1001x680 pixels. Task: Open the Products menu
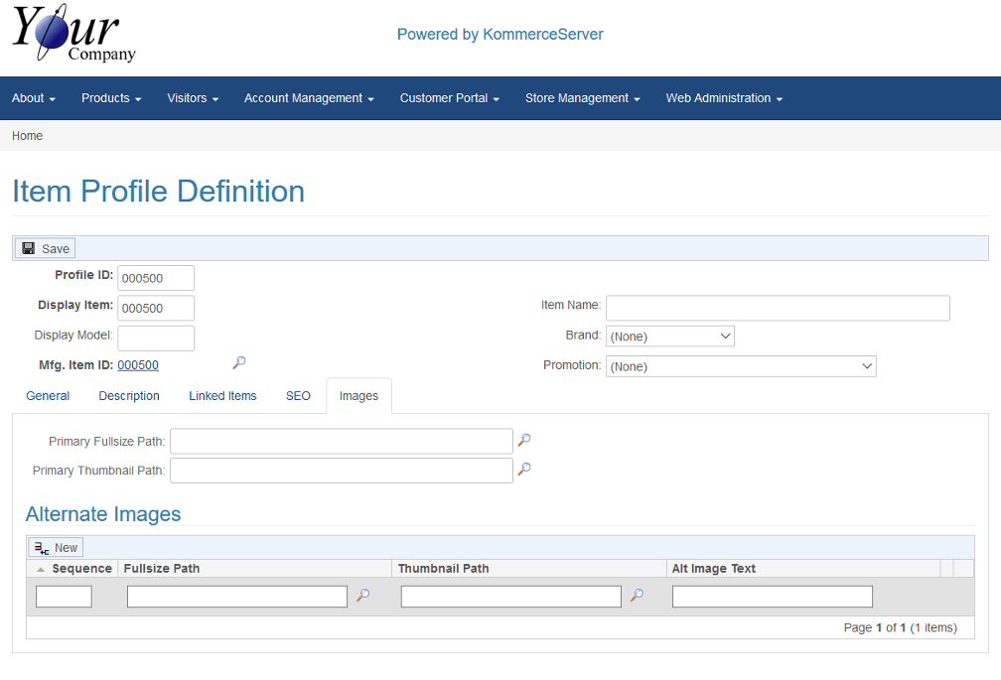[111, 98]
